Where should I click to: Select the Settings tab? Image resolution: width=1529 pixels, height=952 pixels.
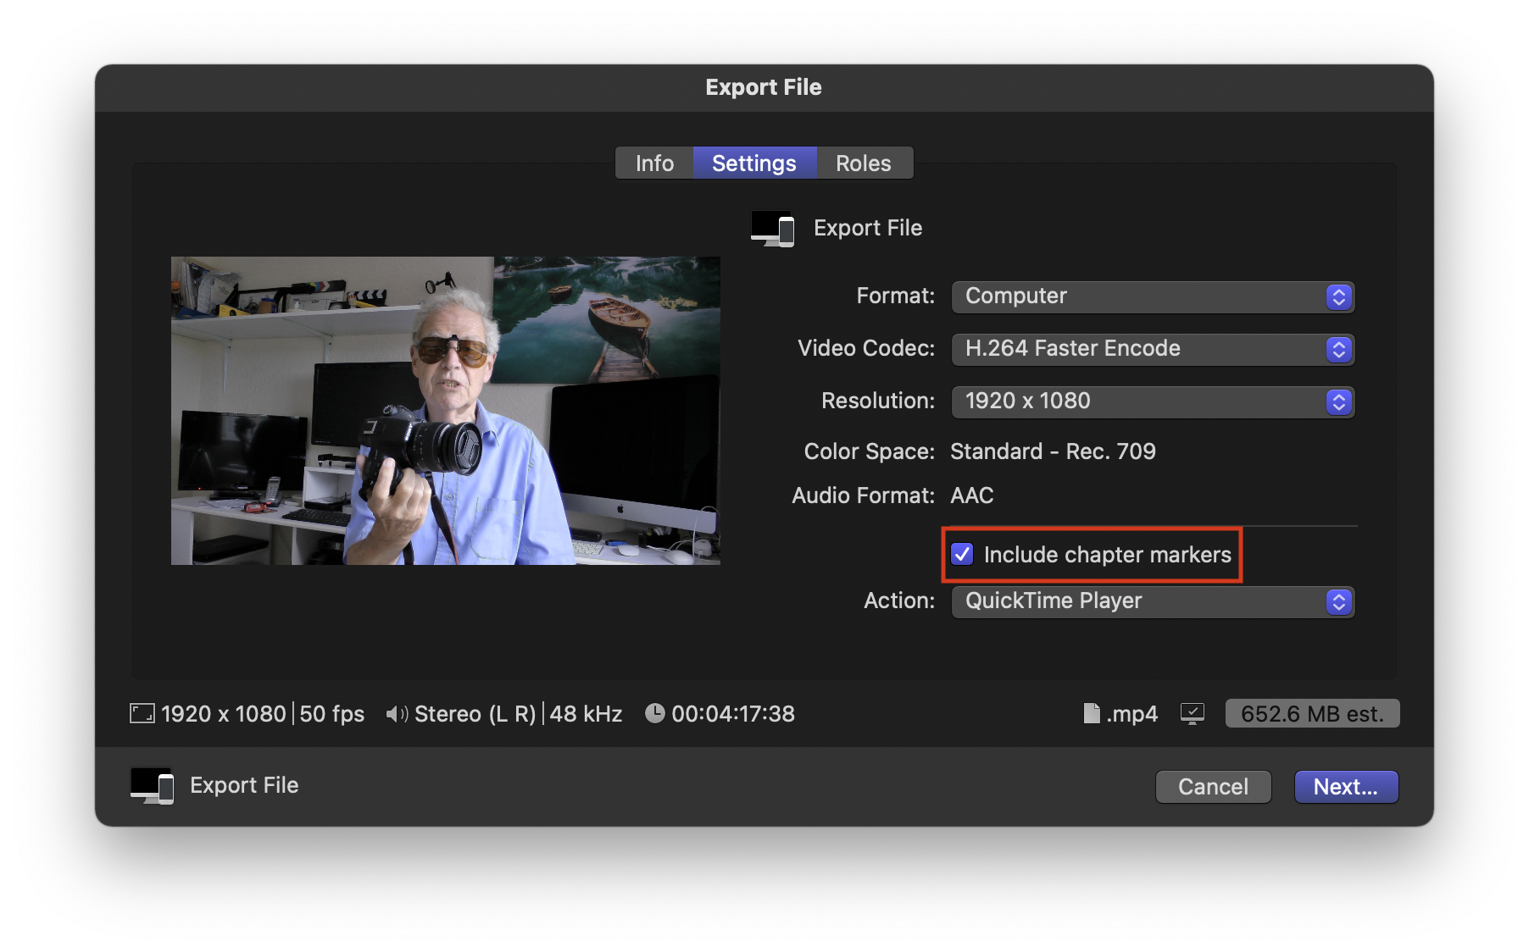pyautogui.click(x=754, y=163)
